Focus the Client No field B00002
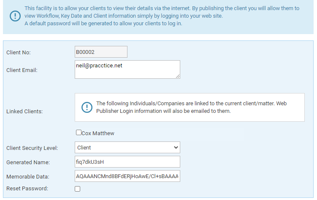Viewport: 317px width, 200px height. [x=101, y=52]
